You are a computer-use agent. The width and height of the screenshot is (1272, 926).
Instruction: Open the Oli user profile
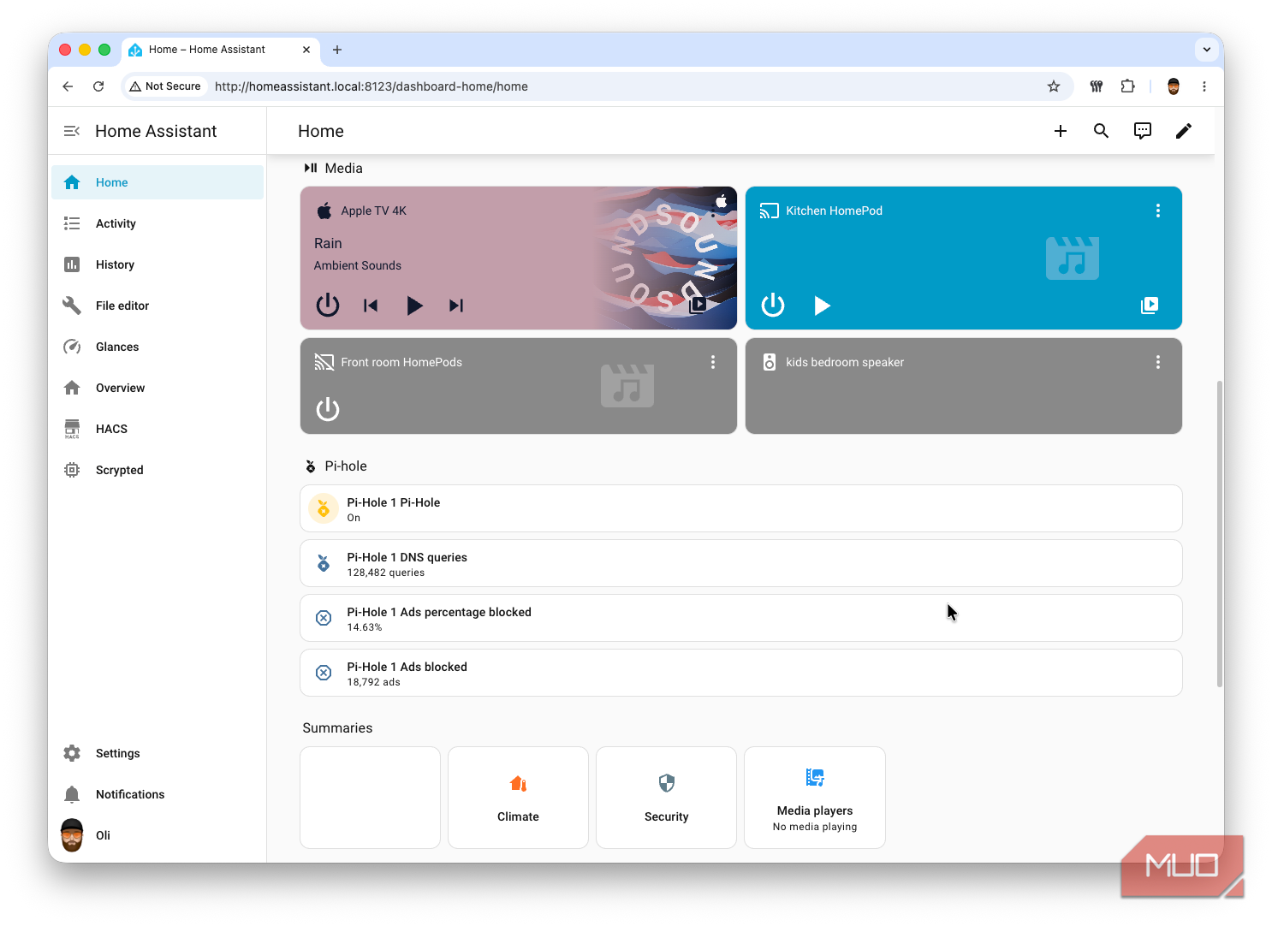(x=158, y=835)
